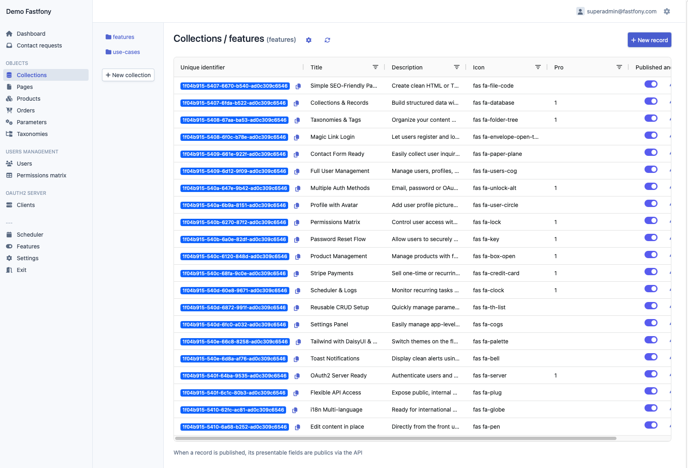Refresh the features collection records

[328, 40]
